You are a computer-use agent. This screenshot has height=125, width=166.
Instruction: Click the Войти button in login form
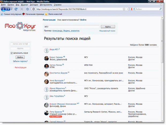[x=20, y=57]
